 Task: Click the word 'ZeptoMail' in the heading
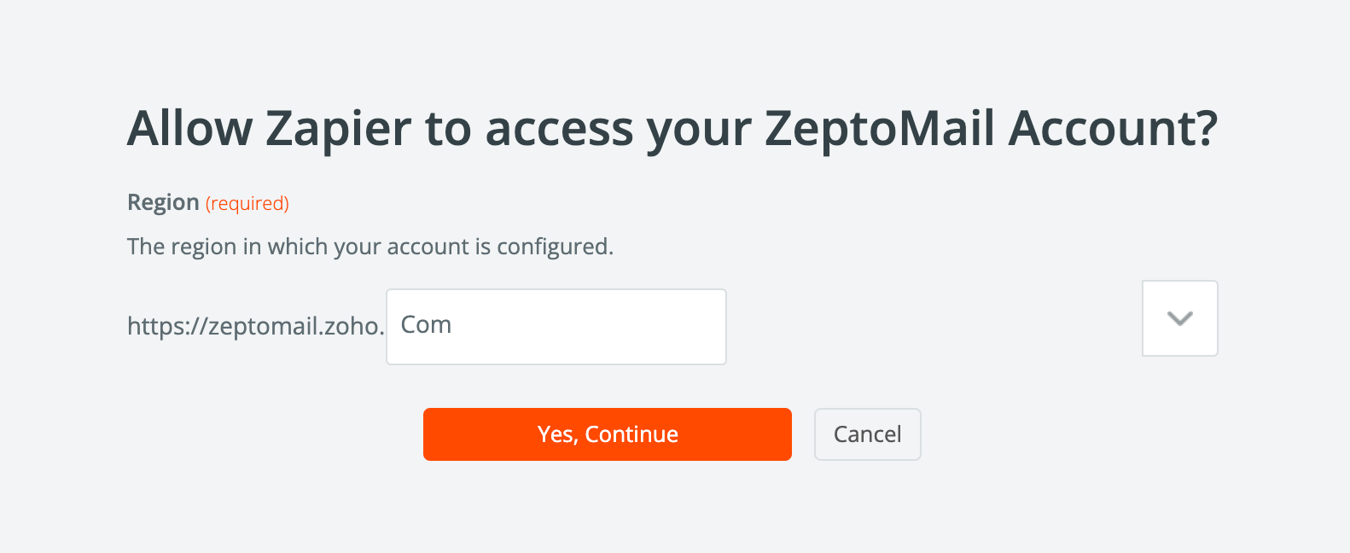point(880,129)
